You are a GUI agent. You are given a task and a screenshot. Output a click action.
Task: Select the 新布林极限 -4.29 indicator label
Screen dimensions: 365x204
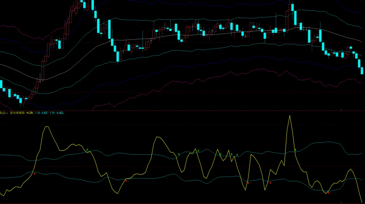pyautogui.click(x=21, y=113)
